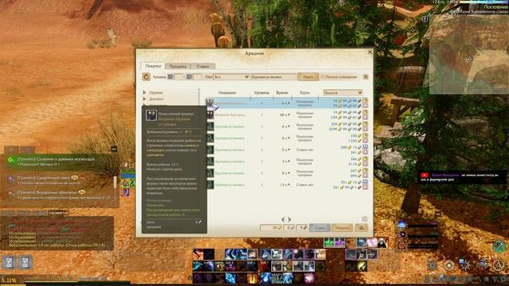Click hooded figure buff icon
509x286 pixels.
383,242
